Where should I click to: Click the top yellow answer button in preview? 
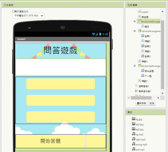coord(61,84)
